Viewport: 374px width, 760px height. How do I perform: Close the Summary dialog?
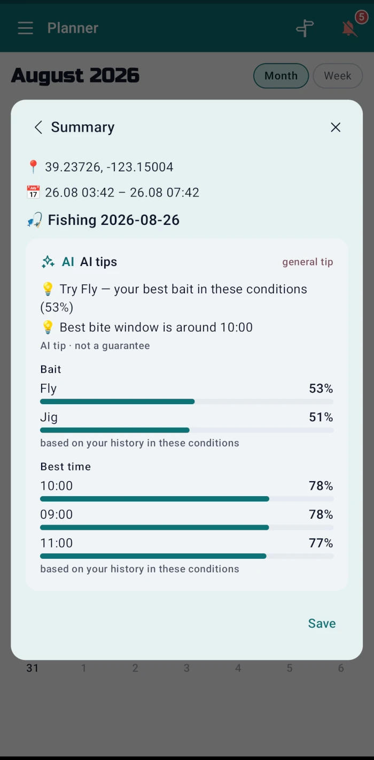[x=336, y=127]
